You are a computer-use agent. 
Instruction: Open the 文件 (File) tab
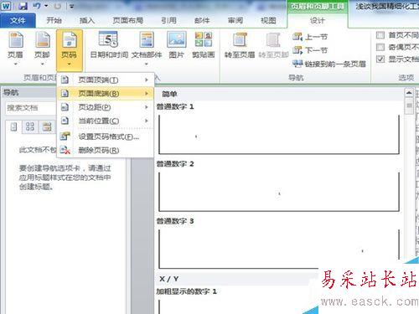coord(18,20)
